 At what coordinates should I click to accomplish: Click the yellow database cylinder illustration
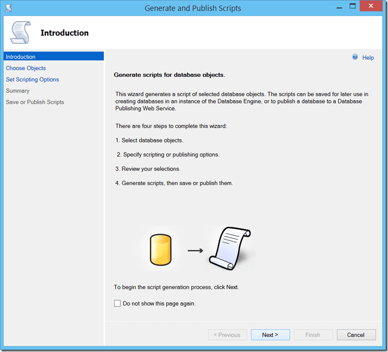pyautogui.click(x=160, y=250)
